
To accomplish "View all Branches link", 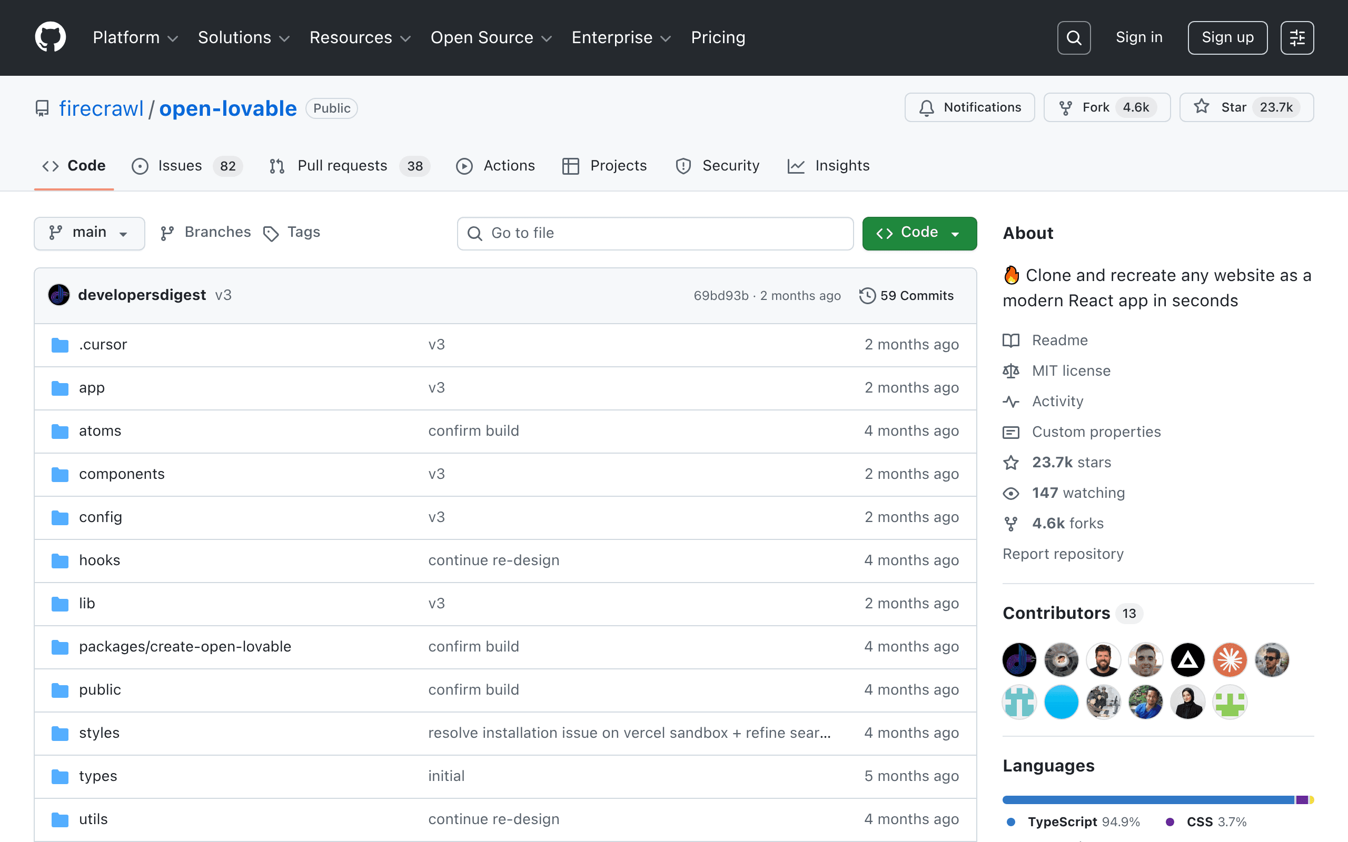I will (x=205, y=233).
